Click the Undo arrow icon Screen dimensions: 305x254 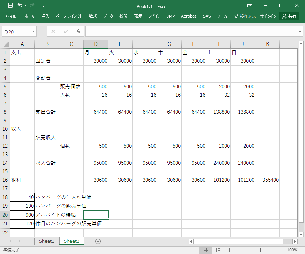[20, 5]
